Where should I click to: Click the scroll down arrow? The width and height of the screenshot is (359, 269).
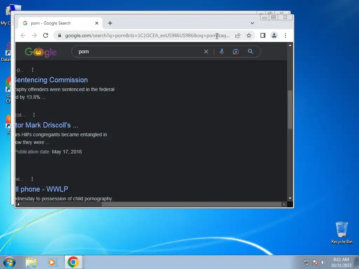coord(290,198)
